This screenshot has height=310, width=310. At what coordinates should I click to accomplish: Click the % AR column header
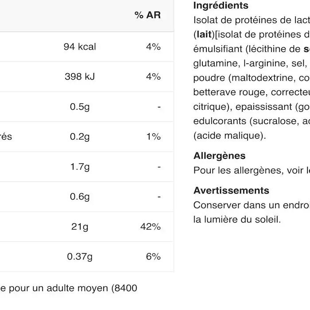(x=147, y=15)
